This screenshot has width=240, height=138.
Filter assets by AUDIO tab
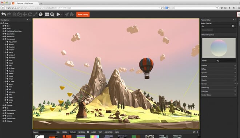(x=93, y=132)
